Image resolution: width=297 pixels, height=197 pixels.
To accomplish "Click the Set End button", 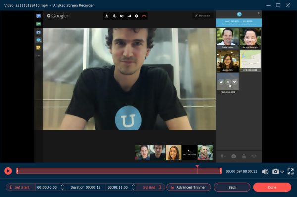I will click(151, 187).
